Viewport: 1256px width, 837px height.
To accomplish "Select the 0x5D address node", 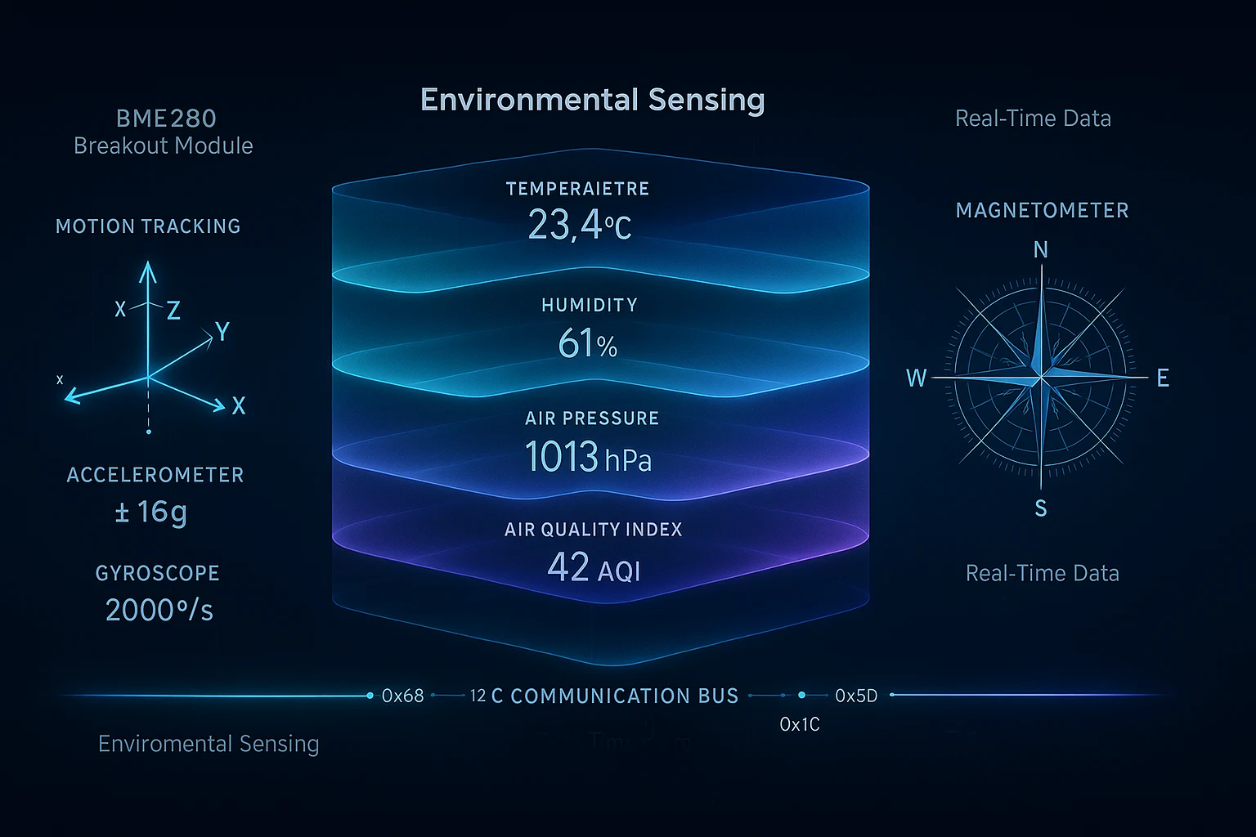I will (856, 696).
